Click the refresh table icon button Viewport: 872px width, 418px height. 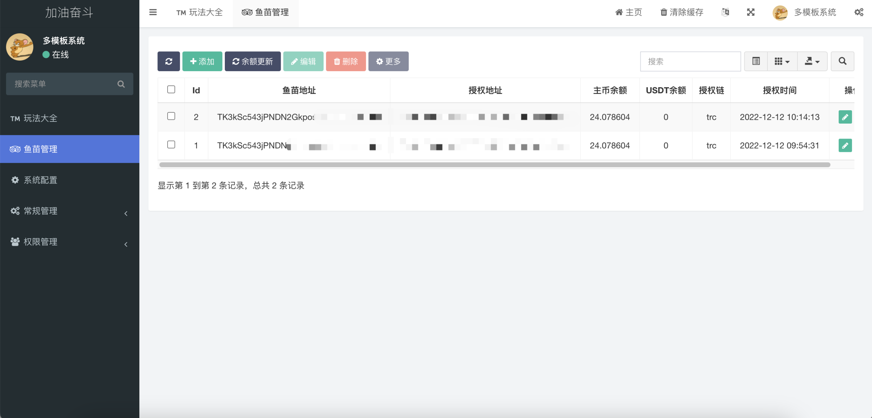[x=169, y=61]
